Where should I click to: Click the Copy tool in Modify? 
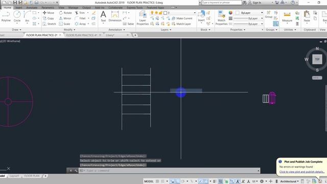click(x=49, y=18)
